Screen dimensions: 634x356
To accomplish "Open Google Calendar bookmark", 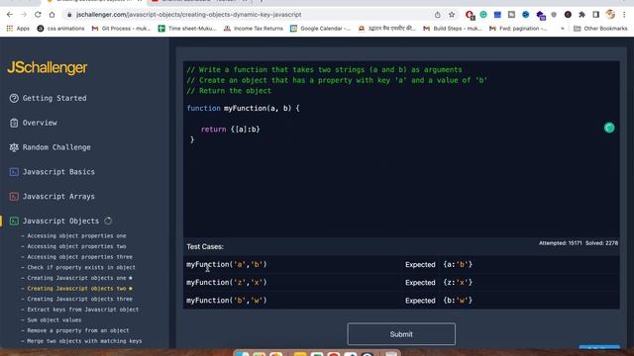I will coord(321,29).
